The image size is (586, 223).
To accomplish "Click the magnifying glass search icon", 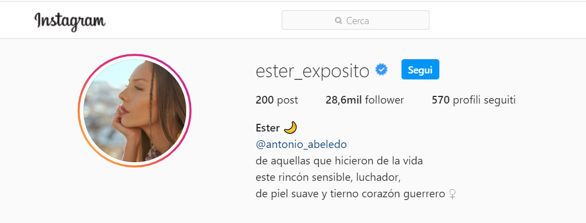I will 339,20.
